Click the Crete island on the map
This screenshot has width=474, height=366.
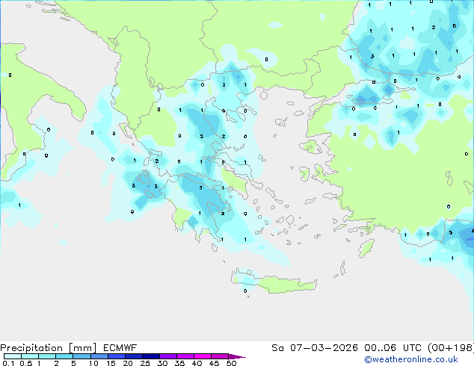274,282
